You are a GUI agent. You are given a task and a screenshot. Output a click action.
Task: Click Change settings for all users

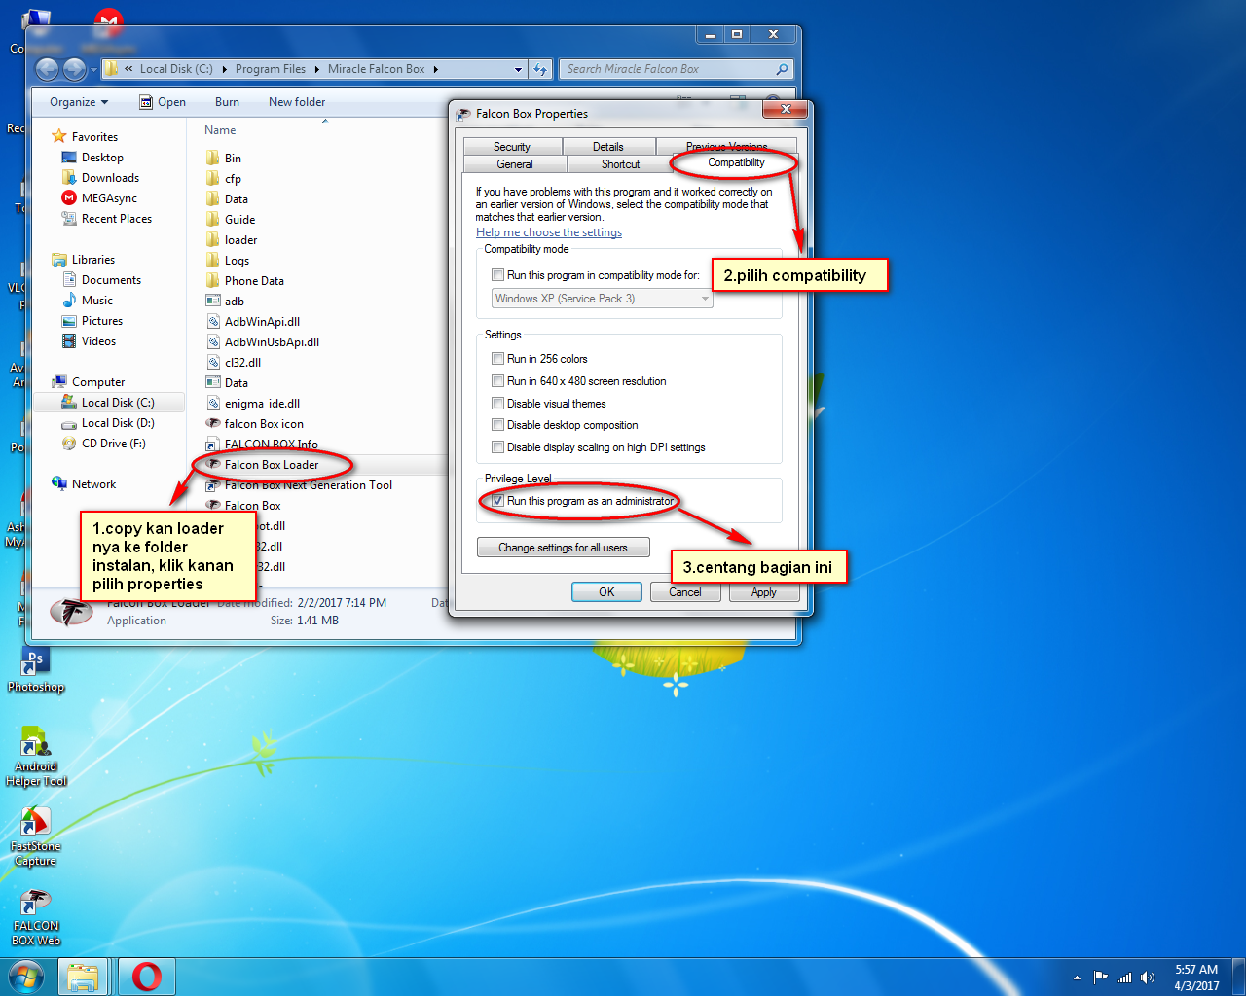[x=563, y=547]
